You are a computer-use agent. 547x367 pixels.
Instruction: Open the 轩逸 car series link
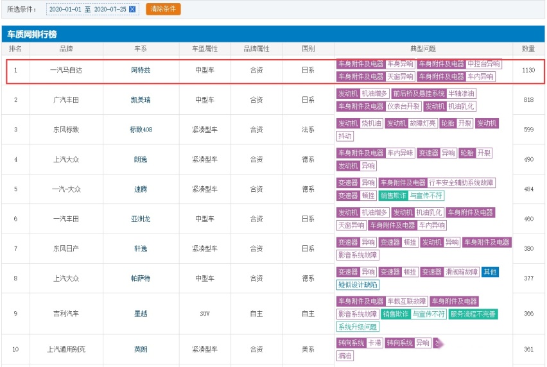tap(141, 248)
